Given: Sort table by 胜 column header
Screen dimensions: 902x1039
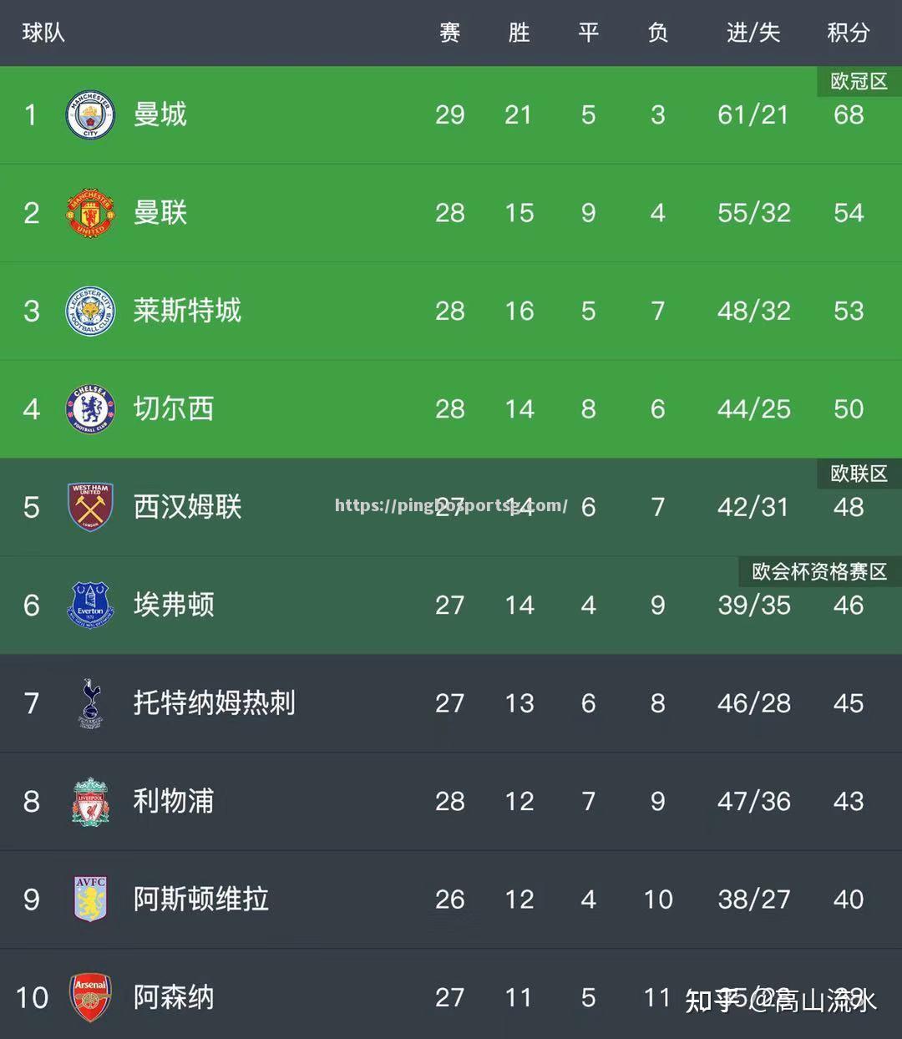Looking at the screenshot, I should click(519, 33).
